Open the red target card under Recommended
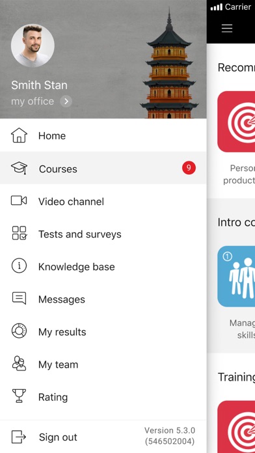This screenshot has width=255, height=453. (x=236, y=122)
